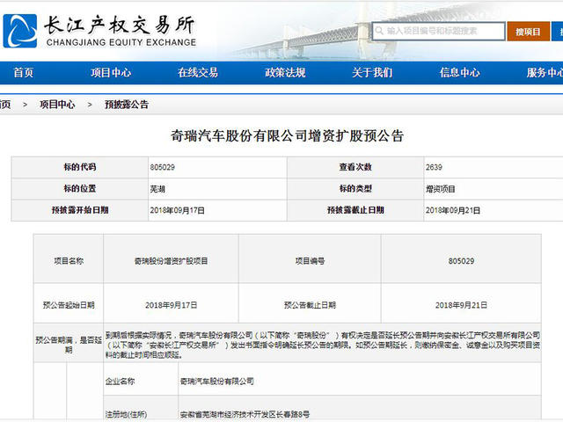563x422 pixels.
Task: Select the 标的代码 value 805029
Action: point(162,167)
